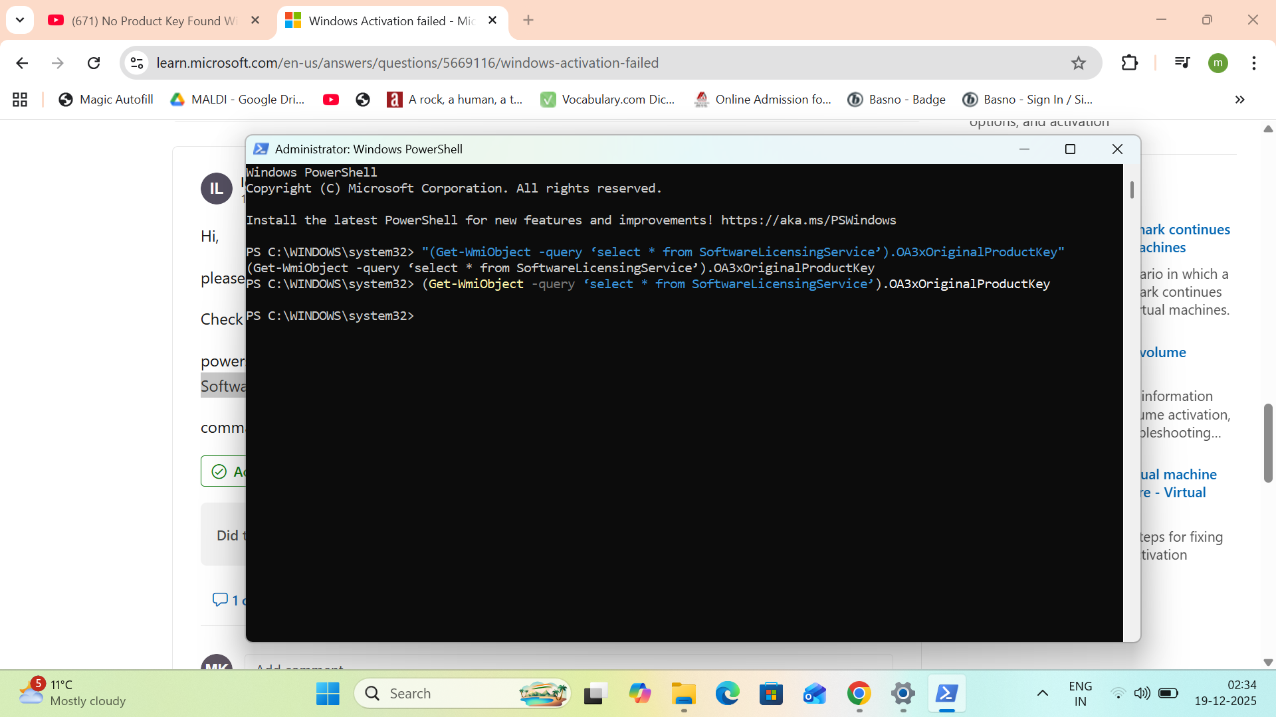This screenshot has height=717, width=1276.
Task: Toggle the bookmark star for this page
Action: pyautogui.click(x=1079, y=62)
